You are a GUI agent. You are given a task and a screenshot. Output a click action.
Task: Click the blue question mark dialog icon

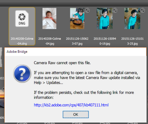click(x=22, y=74)
